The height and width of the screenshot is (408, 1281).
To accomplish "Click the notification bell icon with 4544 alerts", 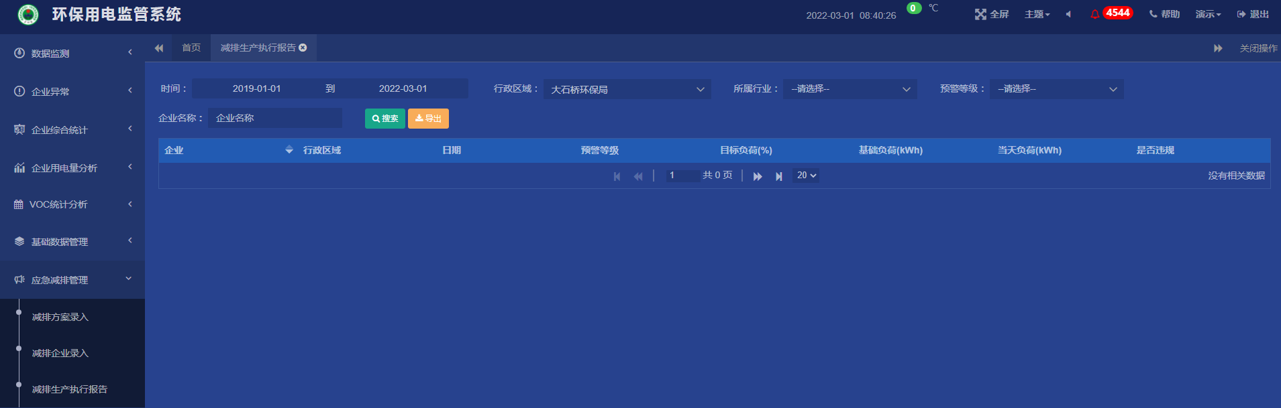I will click(1095, 14).
